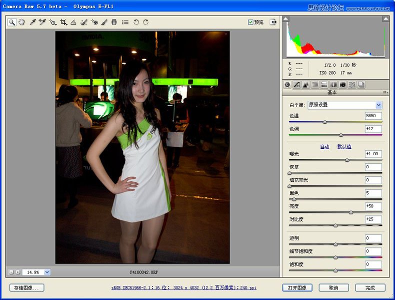
Task: Click the 打开图像 open image button
Action: [x=297, y=288]
